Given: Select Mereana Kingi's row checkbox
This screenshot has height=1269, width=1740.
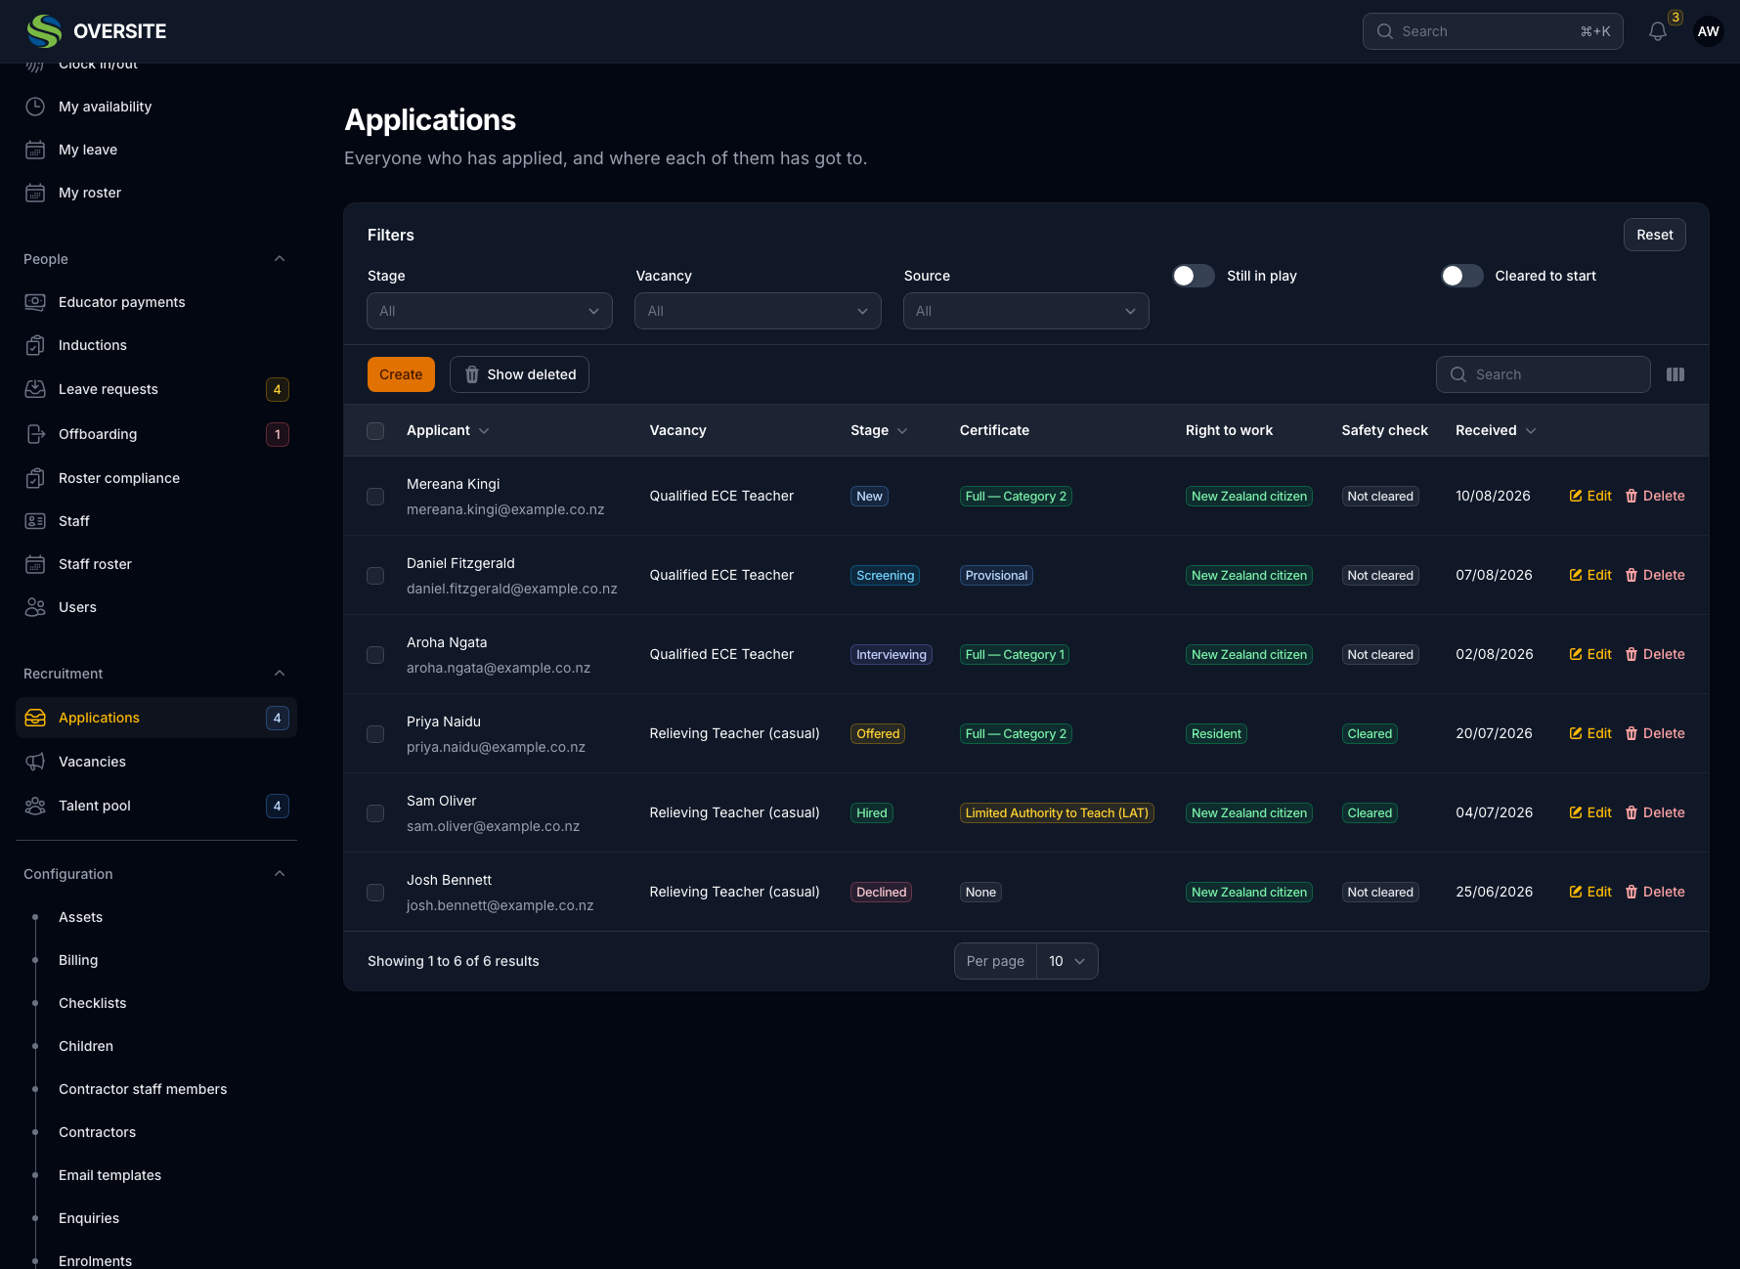Looking at the screenshot, I should click(x=375, y=497).
